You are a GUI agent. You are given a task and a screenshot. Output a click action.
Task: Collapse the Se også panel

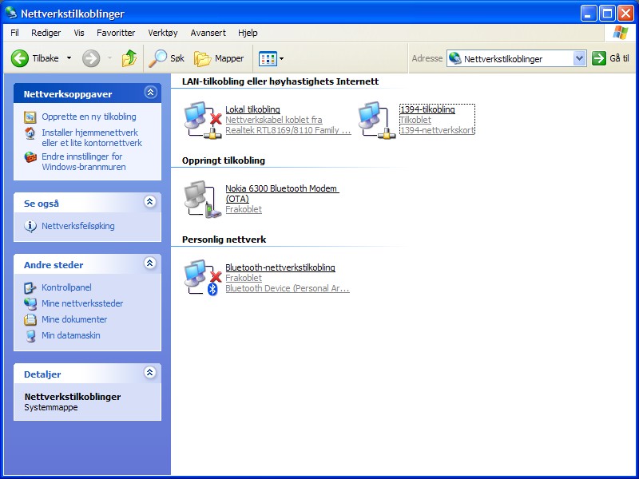[150, 201]
